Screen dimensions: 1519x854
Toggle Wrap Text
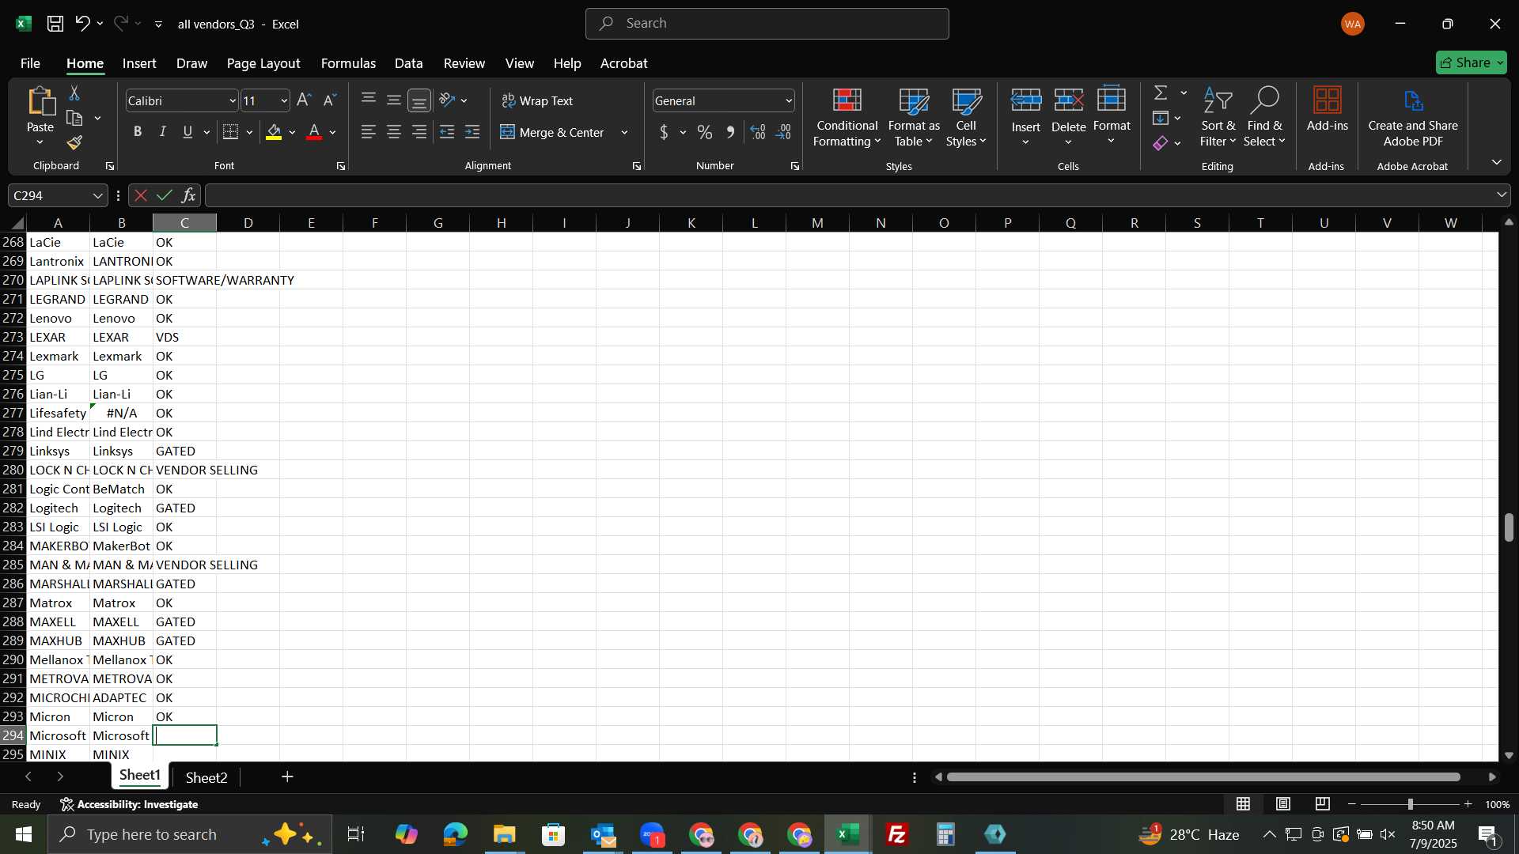tap(538, 100)
